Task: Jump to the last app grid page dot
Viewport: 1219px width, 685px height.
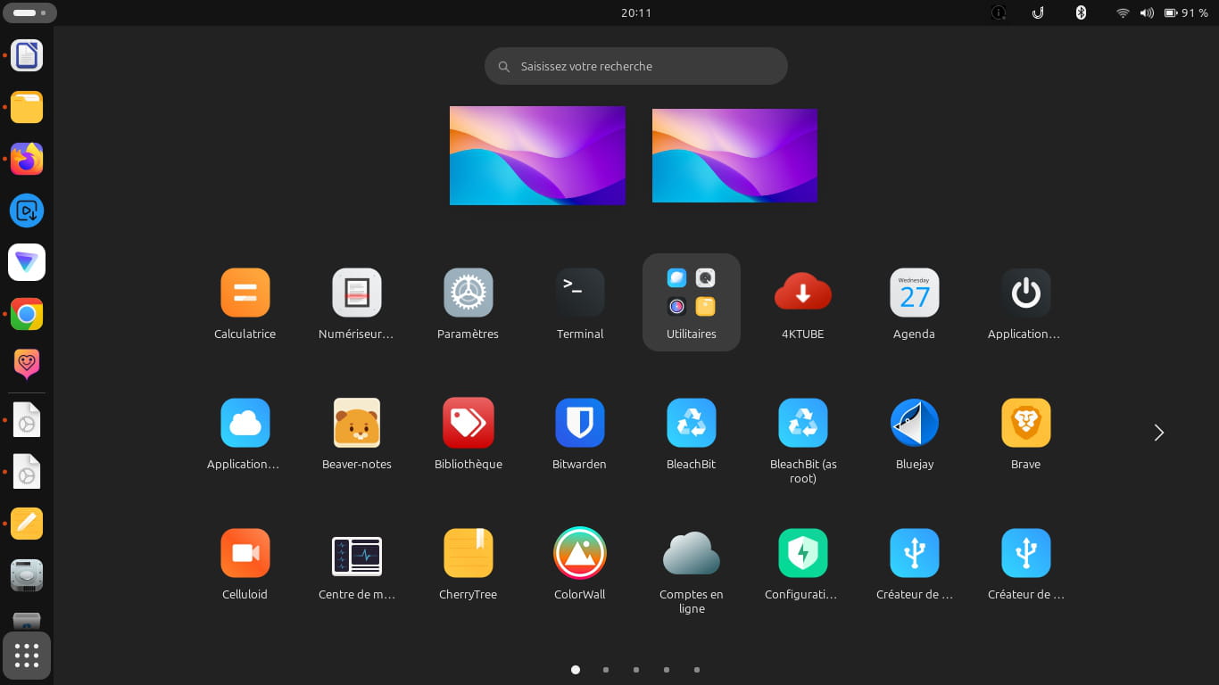Action: 697,670
